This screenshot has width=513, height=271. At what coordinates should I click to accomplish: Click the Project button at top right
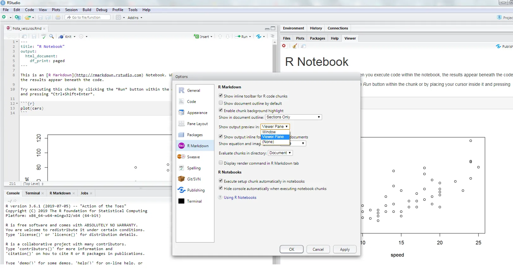(505, 17)
